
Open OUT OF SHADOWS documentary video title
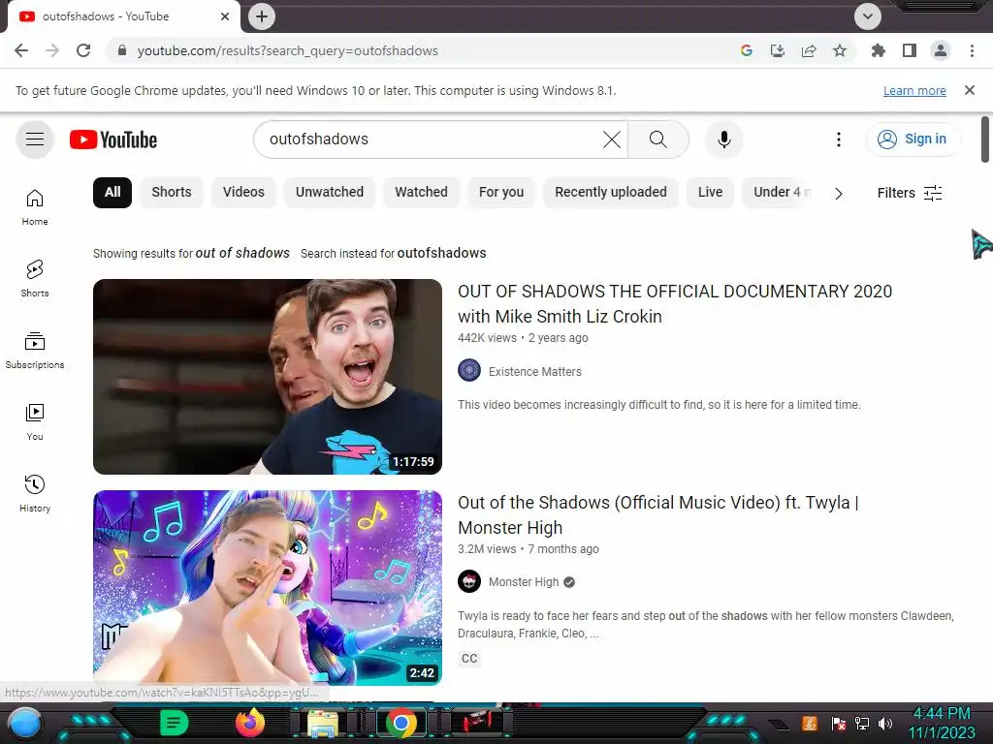[x=675, y=303]
